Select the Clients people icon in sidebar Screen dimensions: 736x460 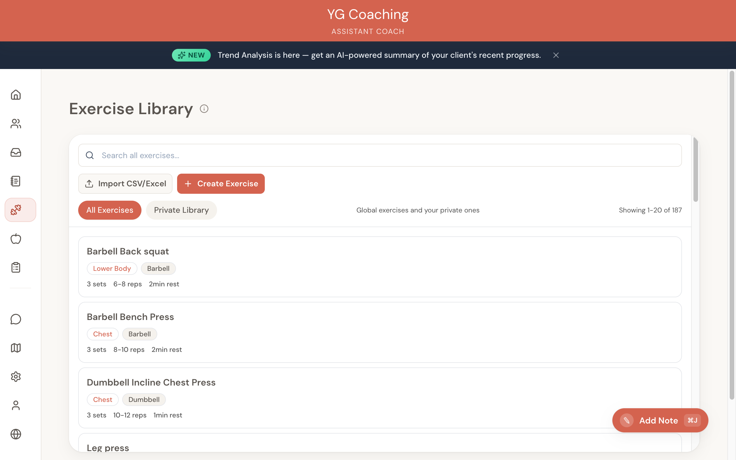(16, 124)
